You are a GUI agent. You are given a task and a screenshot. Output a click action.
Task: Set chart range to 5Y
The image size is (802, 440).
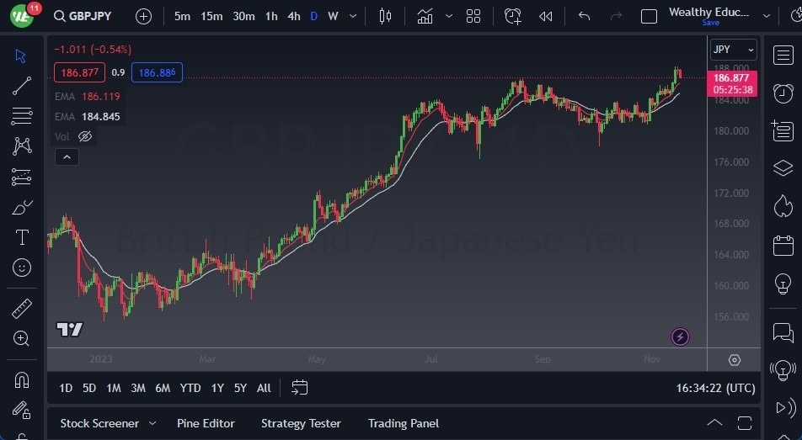(x=240, y=388)
